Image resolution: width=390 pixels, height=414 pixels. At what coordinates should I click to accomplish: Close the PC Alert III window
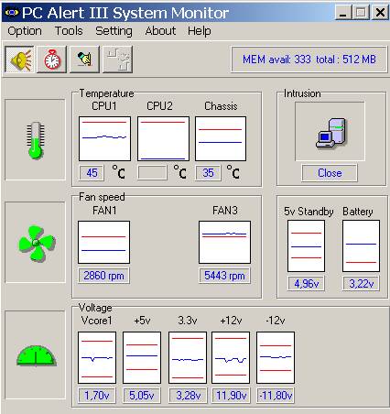point(380,13)
